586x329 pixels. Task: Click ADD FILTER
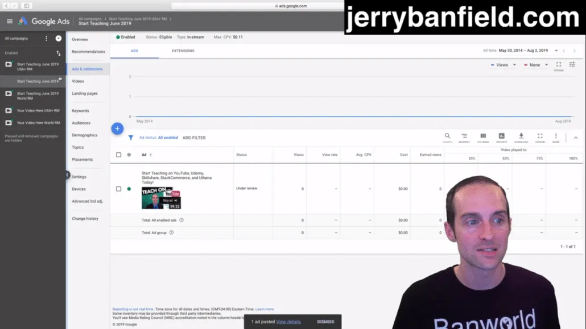[x=194, y=138]
